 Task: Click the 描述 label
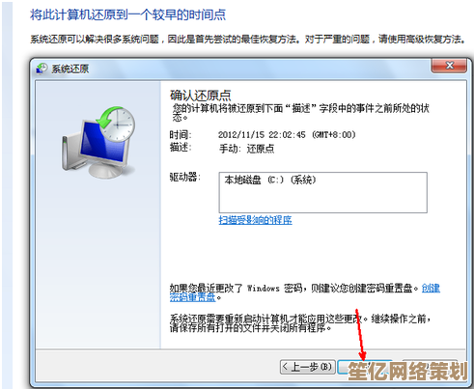point(181,147)
